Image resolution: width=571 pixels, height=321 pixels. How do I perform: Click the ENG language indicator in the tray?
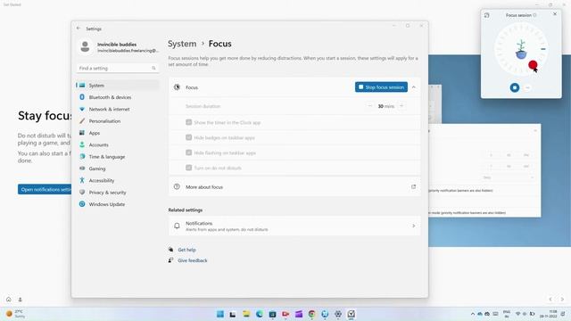point(507,314)
